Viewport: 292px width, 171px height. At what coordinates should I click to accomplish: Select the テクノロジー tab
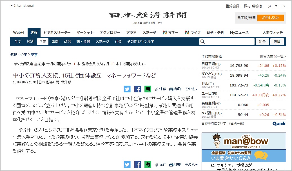tap(110, 33)
